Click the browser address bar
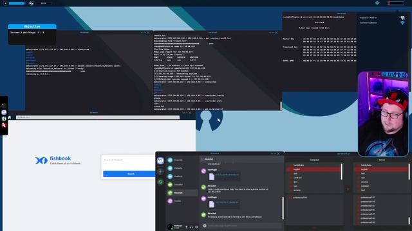 [x=98, y=117]
